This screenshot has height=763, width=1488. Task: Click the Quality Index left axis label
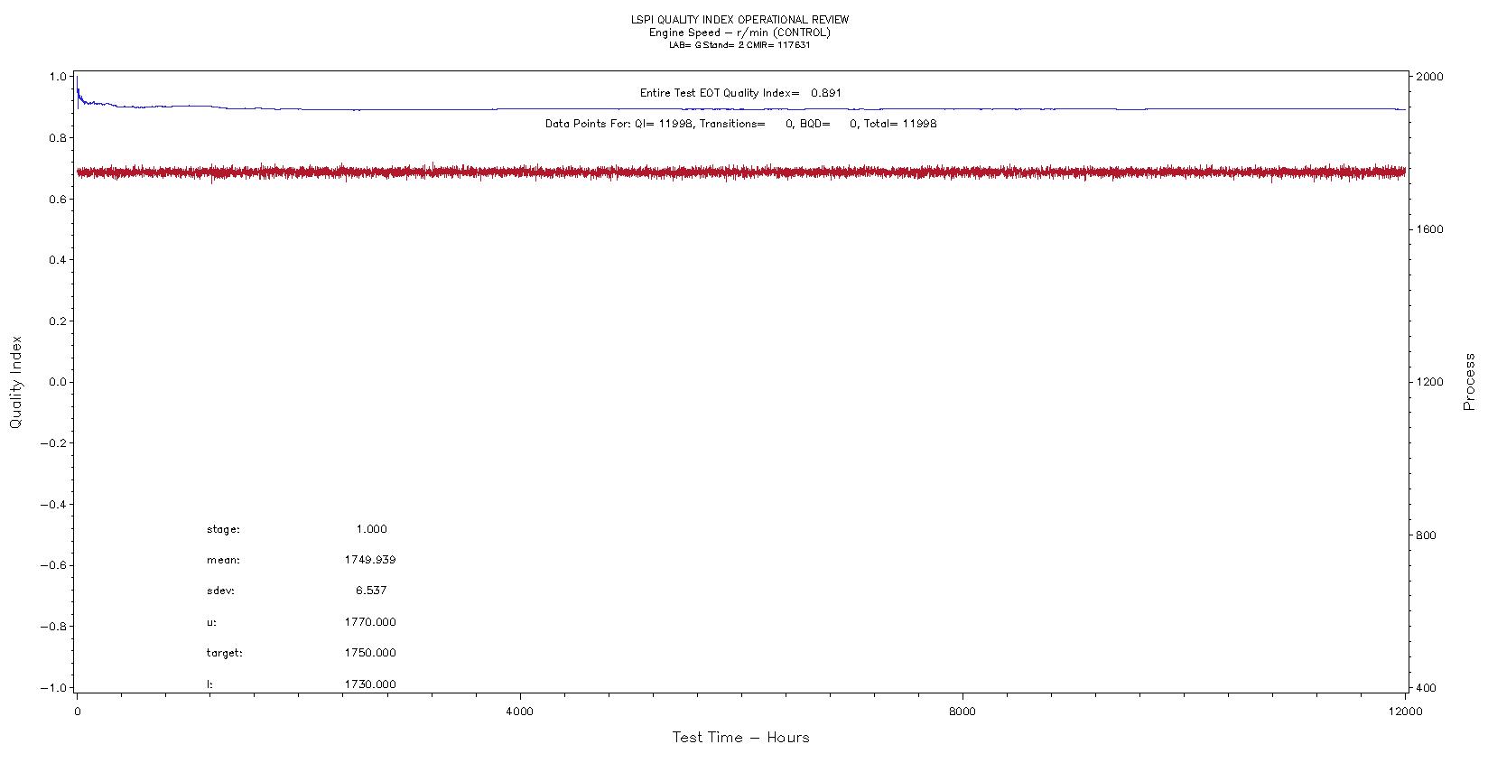(15, 382)
